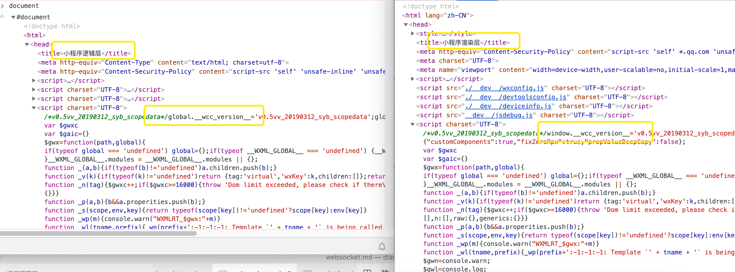Click "function _wl(tname,prefix)" line in right panel
The width and height of the screenshot is (735, 272).
(x=579, y=252)
